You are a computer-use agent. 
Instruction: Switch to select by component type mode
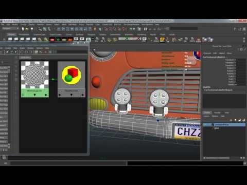pyautogui.click(x=49, y=29)
